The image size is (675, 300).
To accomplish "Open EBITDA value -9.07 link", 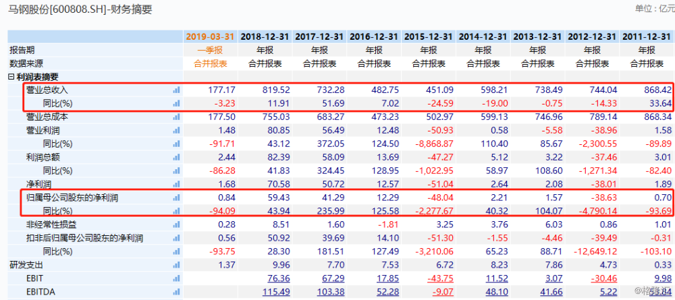I will pyautogui.click(x=442, y=292).
